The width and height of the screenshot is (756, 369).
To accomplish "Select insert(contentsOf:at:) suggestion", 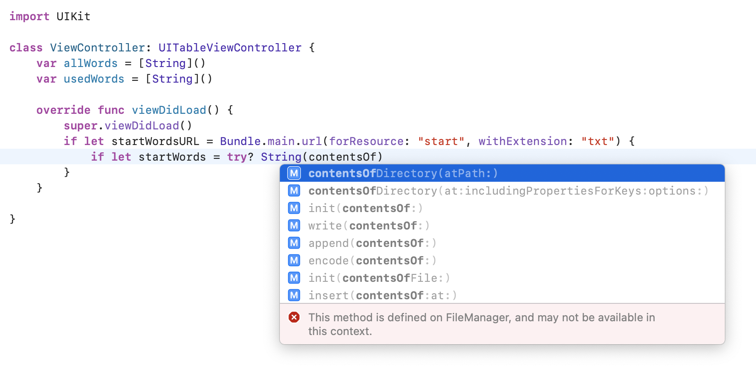I will tap(383, 296).
